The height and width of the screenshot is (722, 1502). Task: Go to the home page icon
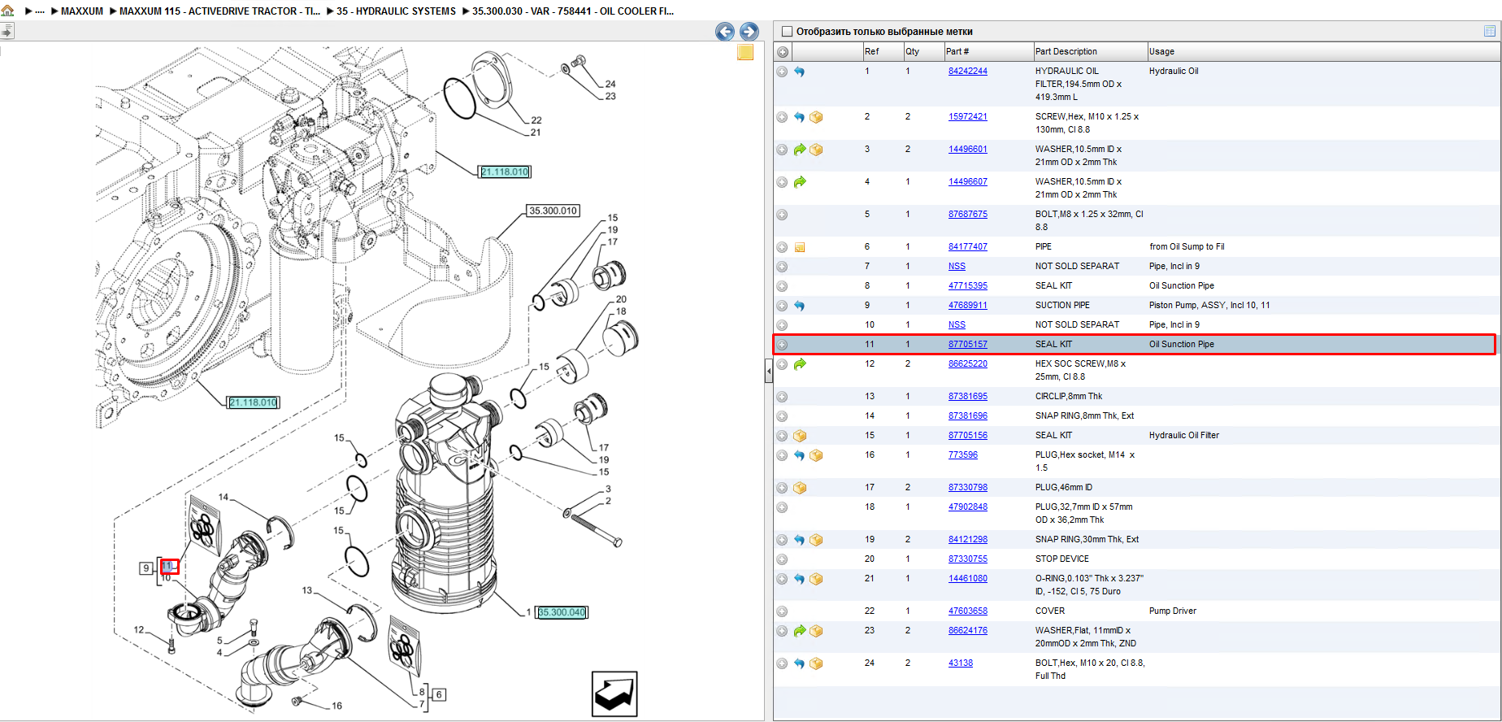pos(7,11)
